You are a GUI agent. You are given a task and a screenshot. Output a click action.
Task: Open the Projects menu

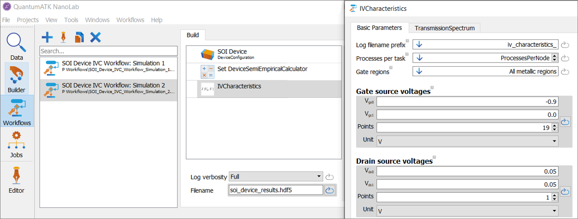point(28,20)
